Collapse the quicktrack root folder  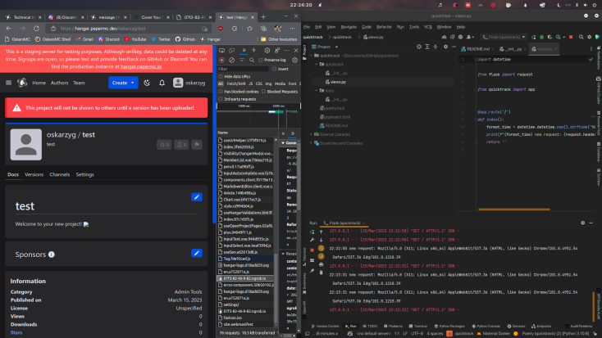point(312,56)
